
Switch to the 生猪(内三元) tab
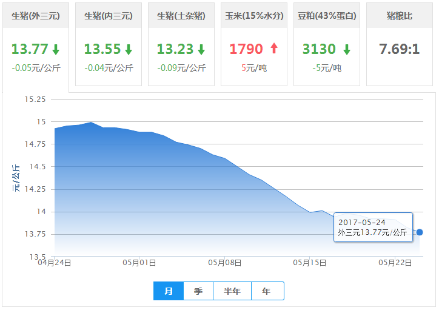tap(109, 16)
